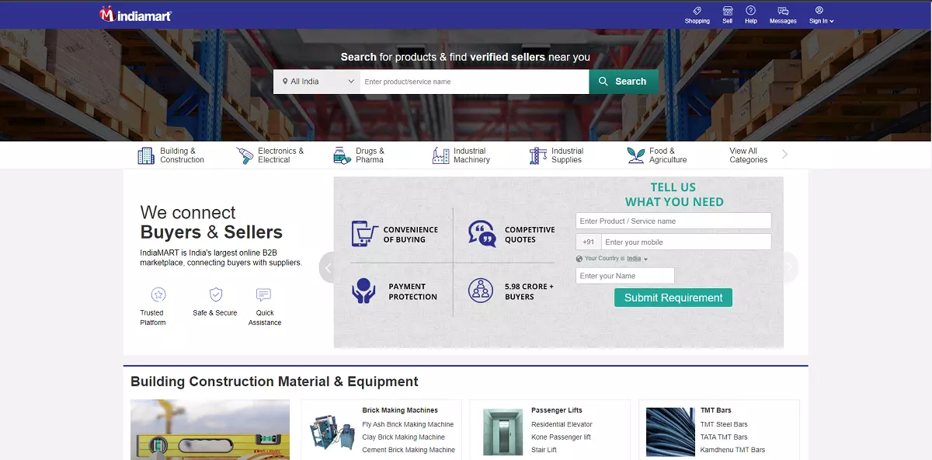Click the TMT Bars heading

tap(716, 410)
